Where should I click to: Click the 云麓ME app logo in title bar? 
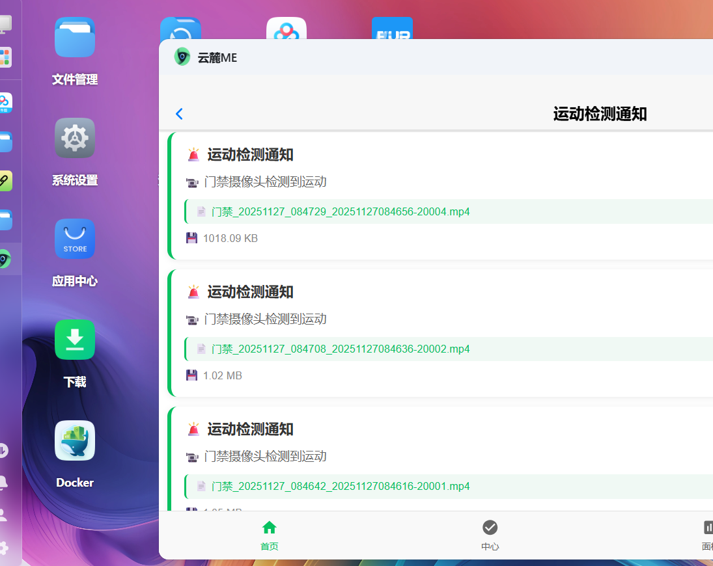[x=182, y=57]
